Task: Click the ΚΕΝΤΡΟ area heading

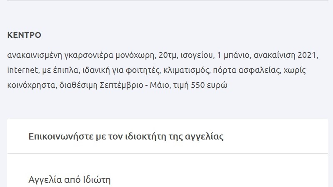Action: (x=24, y=35)
